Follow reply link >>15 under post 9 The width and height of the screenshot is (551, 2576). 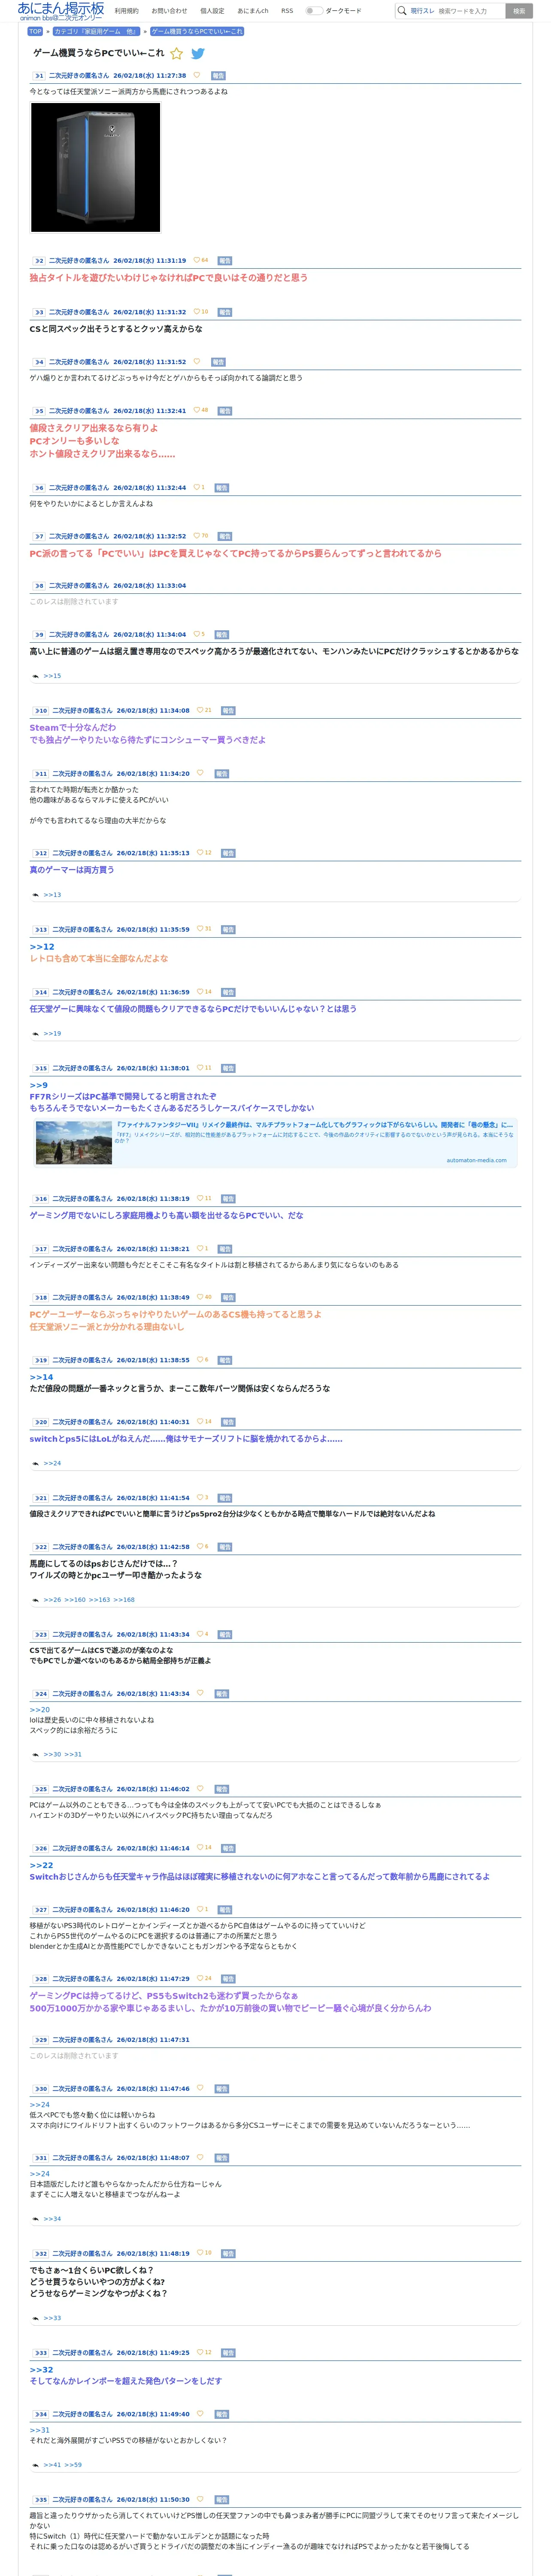coord(52,676)
